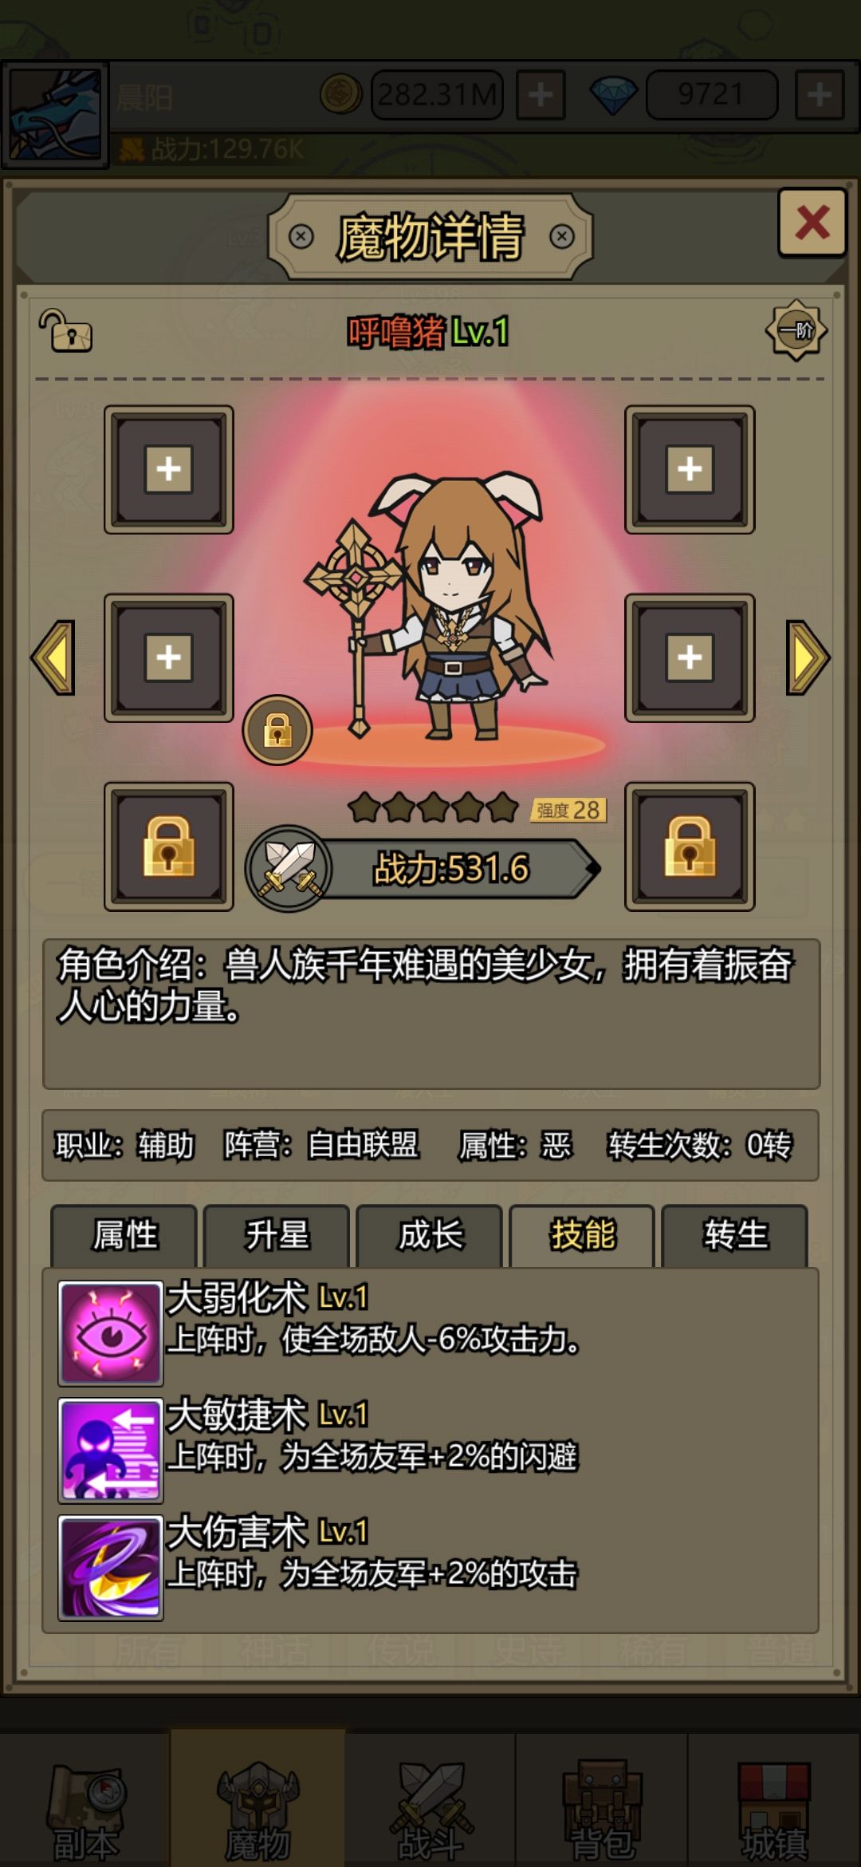Toggle the round gold lock near character

(x=277, y=730)
